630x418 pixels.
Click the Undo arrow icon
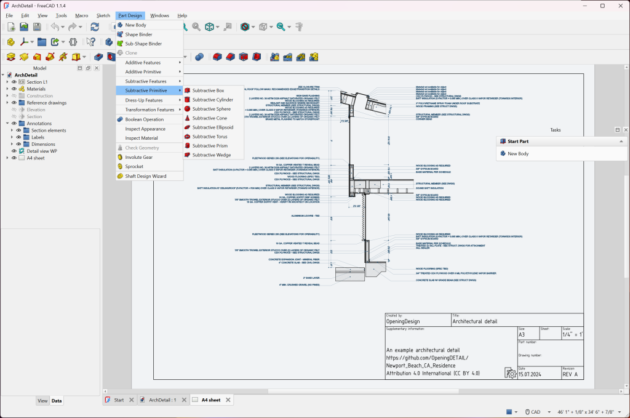(55, 27)
